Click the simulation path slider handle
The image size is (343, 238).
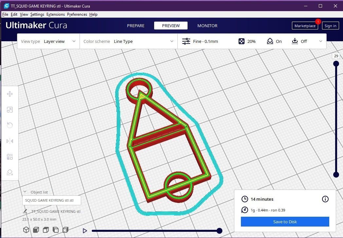click(x=219, y=230)
